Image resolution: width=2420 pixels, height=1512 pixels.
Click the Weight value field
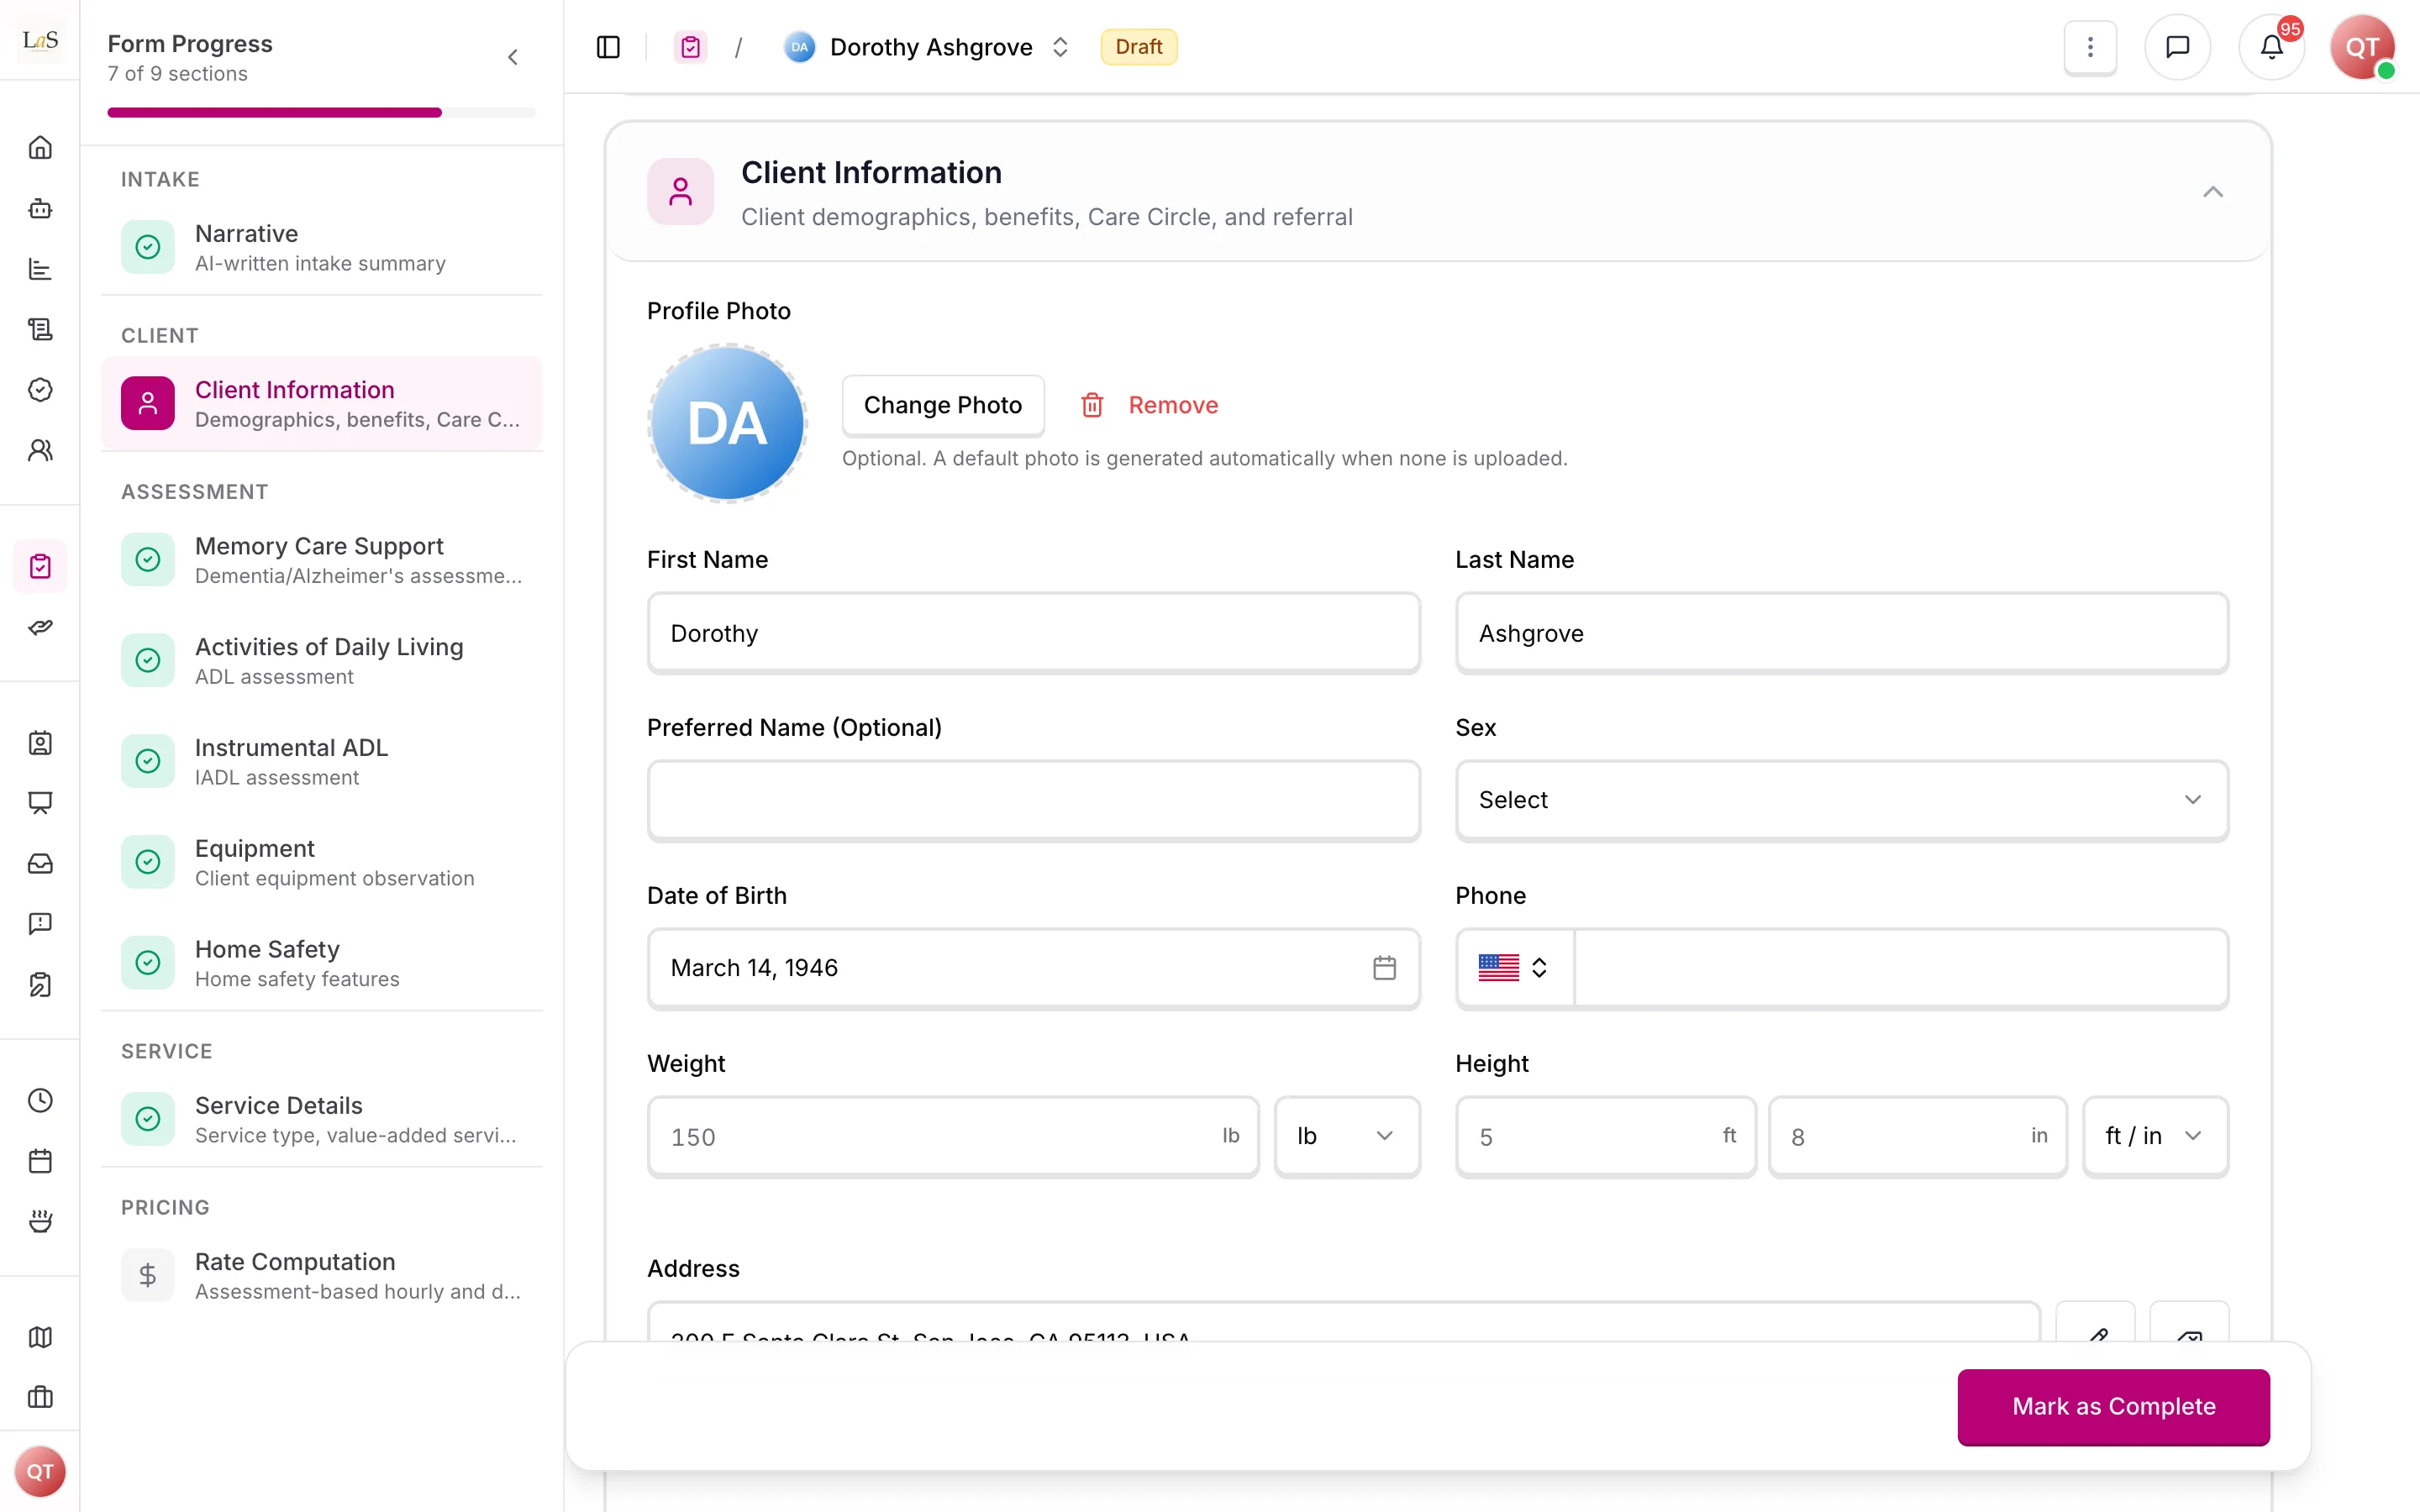click(x=953, y=1136)
